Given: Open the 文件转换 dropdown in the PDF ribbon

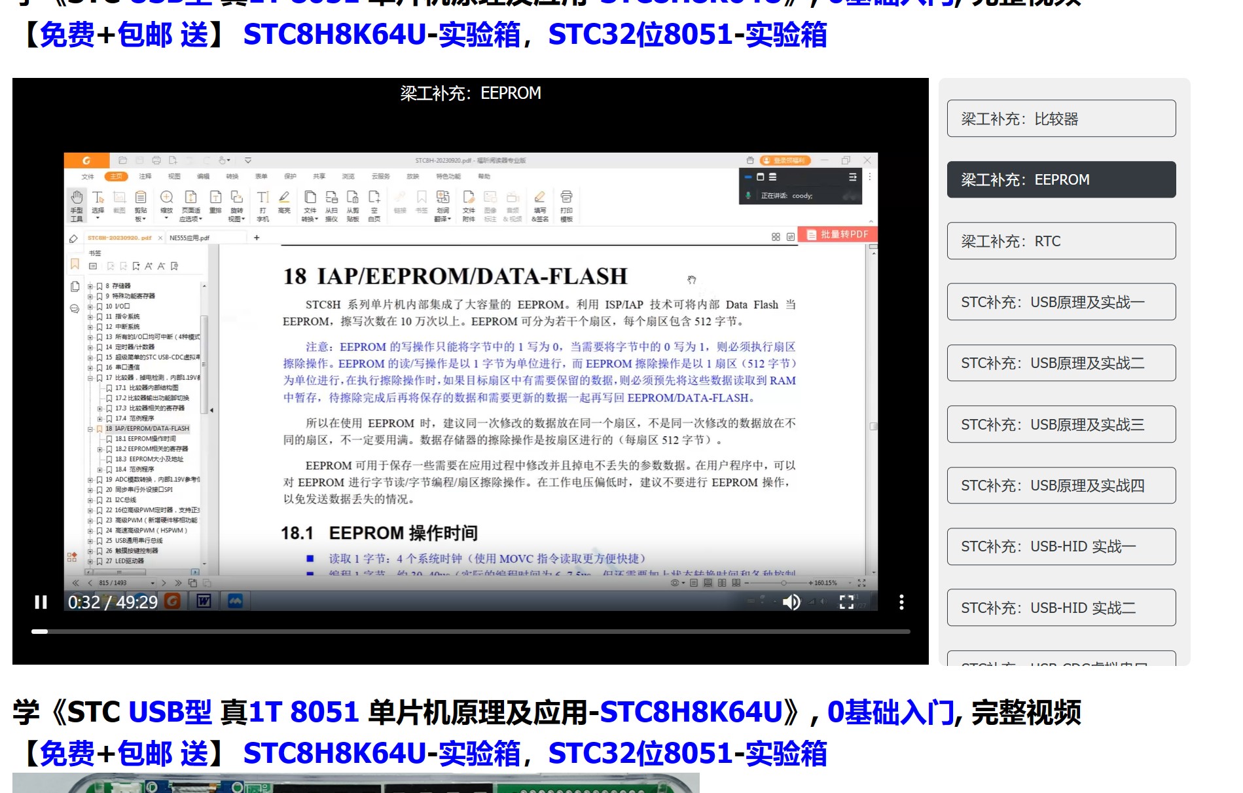Looking at the screenshot, I should point(310,205).
